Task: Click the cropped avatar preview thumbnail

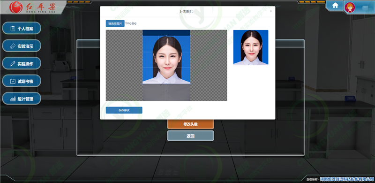Action: 251,47
